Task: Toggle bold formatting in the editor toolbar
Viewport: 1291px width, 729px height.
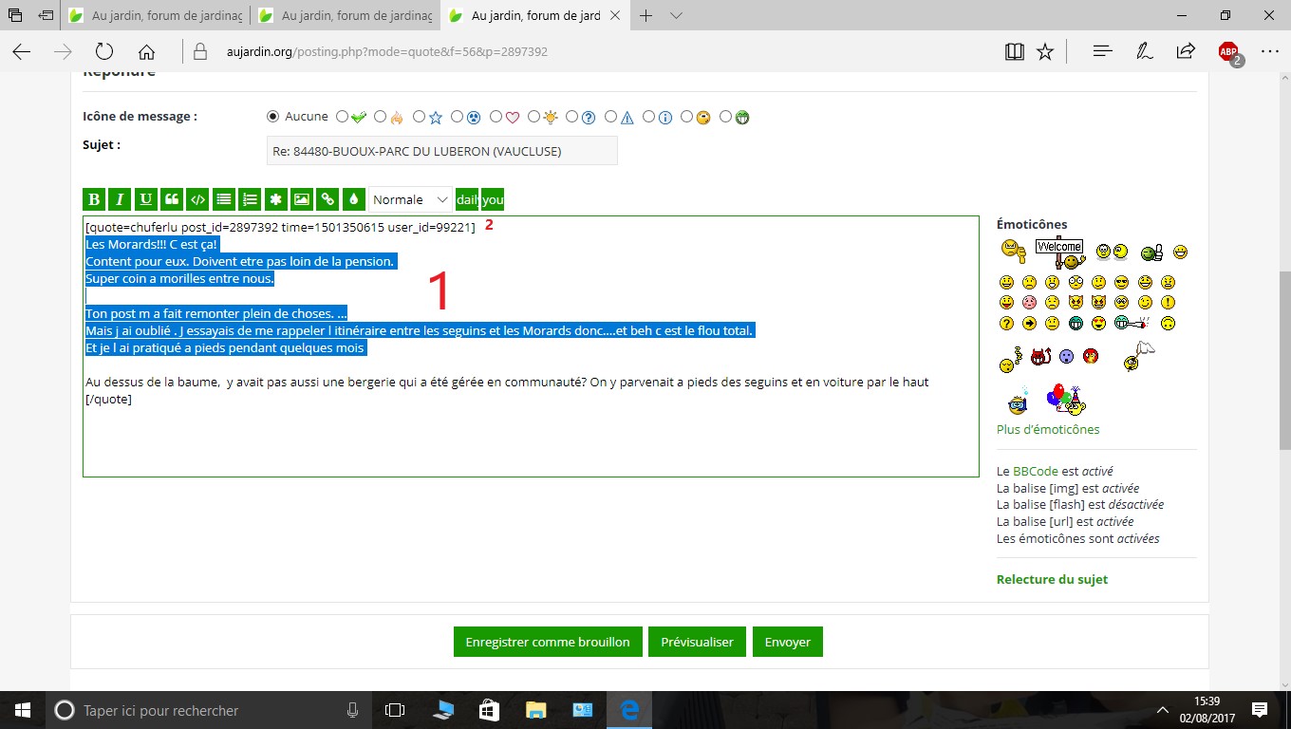Action: point(94,199)
